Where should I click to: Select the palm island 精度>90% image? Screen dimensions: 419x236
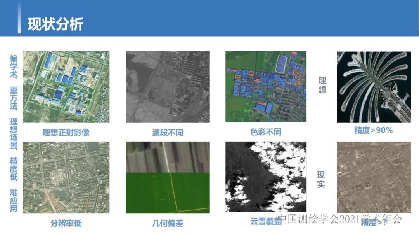pyautogui.click(x=374, y=87)
